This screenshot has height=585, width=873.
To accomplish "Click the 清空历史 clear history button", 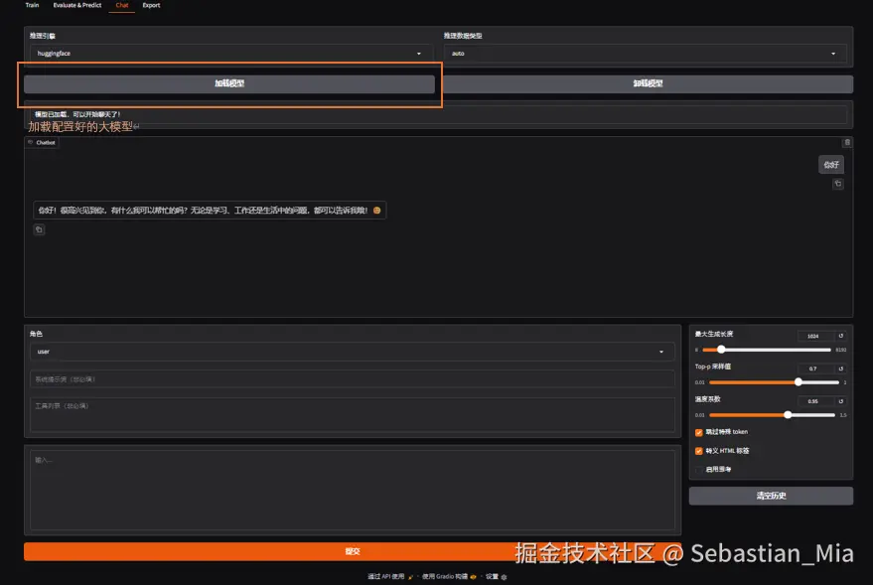I will point(771,496).
